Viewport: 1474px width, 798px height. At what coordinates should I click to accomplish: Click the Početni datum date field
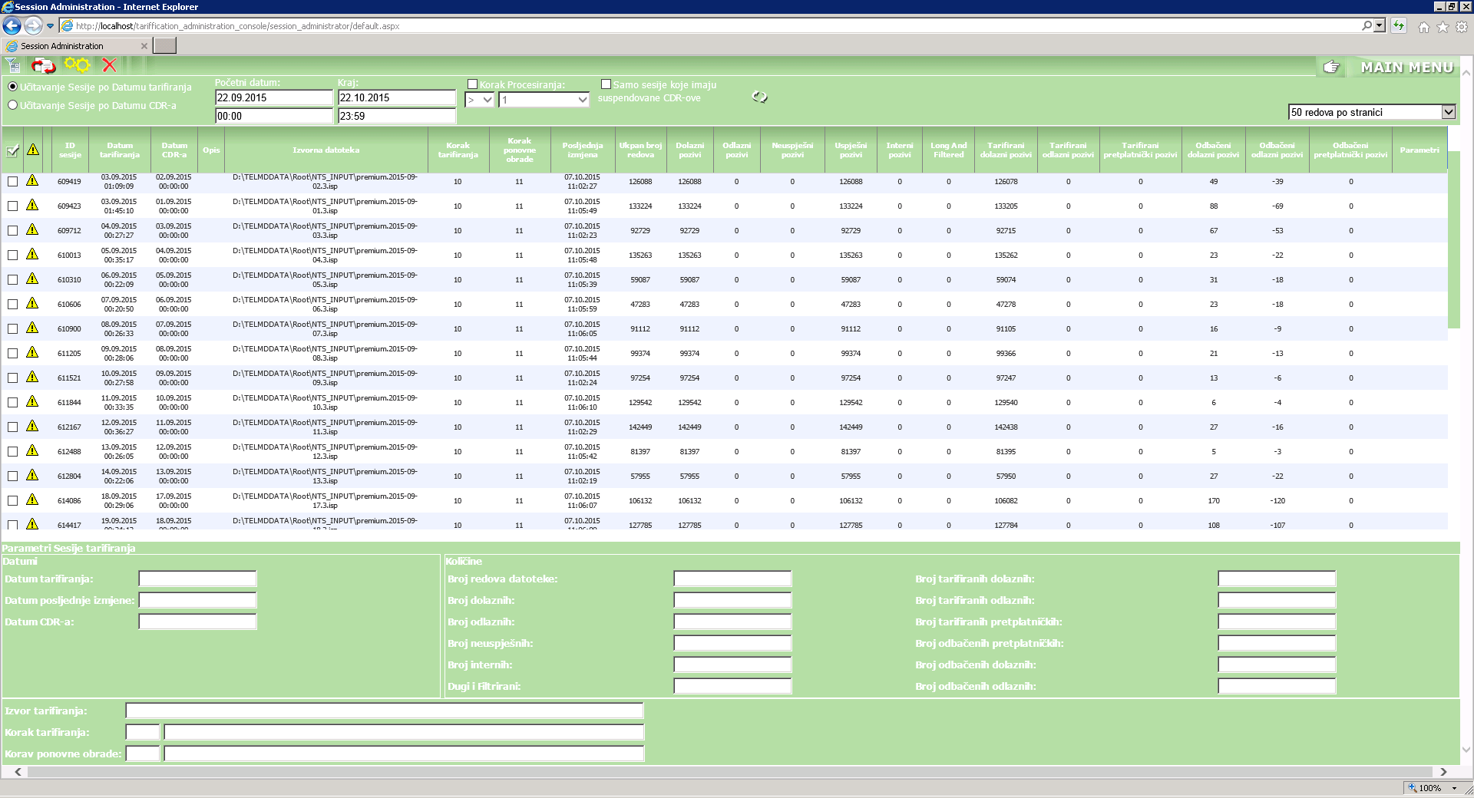point(274,97)
